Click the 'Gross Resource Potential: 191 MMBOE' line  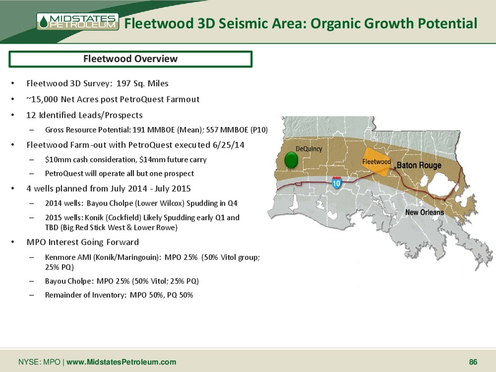[156, 130]
